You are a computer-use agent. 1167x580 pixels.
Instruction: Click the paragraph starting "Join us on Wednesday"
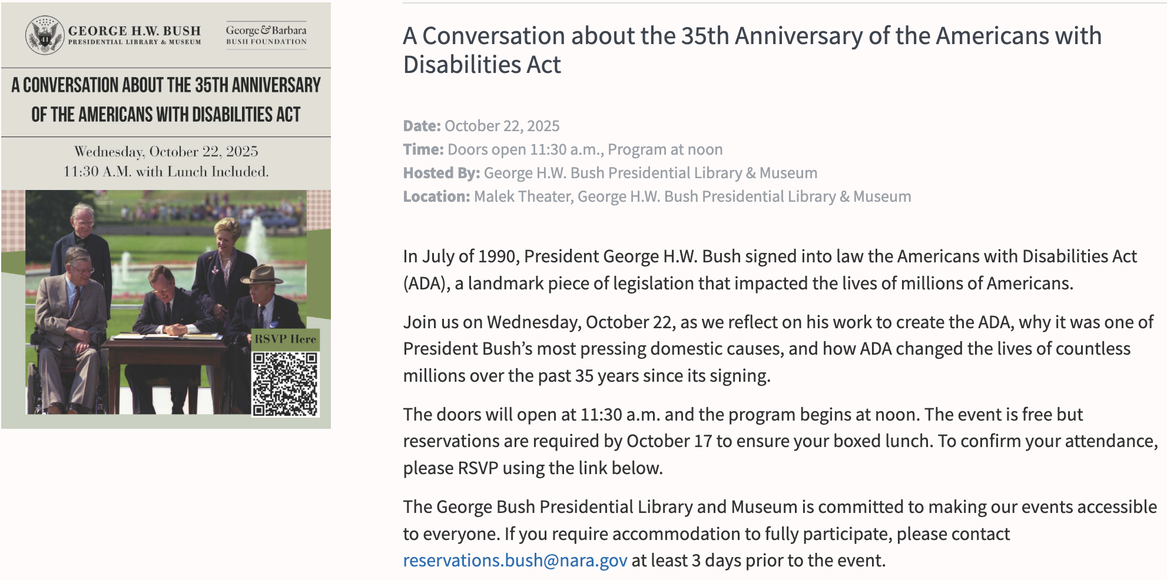pyautogui.click(x=777, y=349)
